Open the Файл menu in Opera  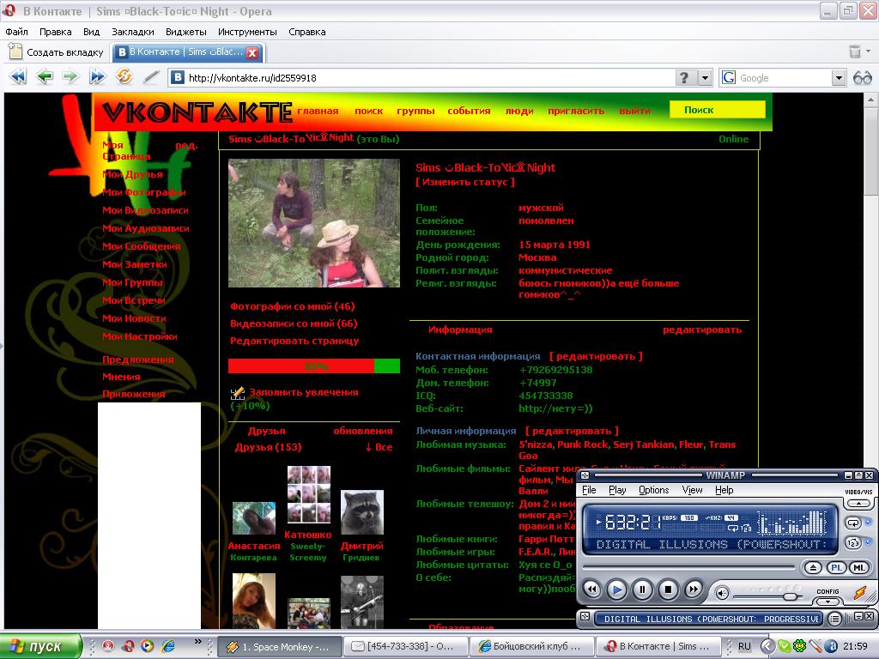coord(17,32)
